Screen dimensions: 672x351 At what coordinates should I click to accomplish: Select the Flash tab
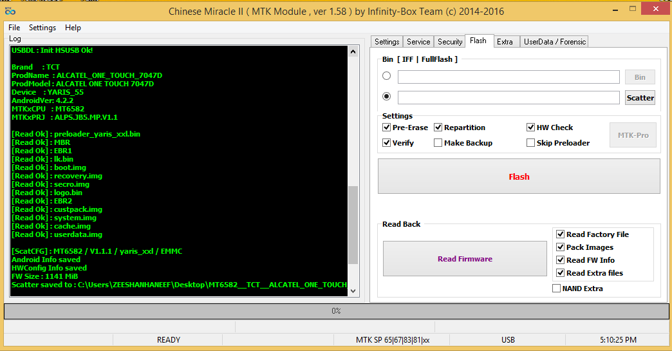pyautogui.click(x=478, y=41)
